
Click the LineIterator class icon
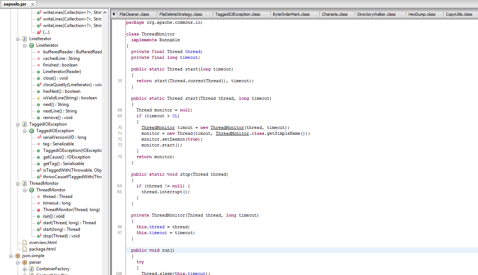pos(31,45)
